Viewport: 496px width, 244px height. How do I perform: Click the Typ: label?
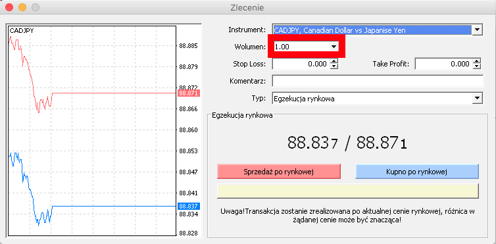pos(259,98)
